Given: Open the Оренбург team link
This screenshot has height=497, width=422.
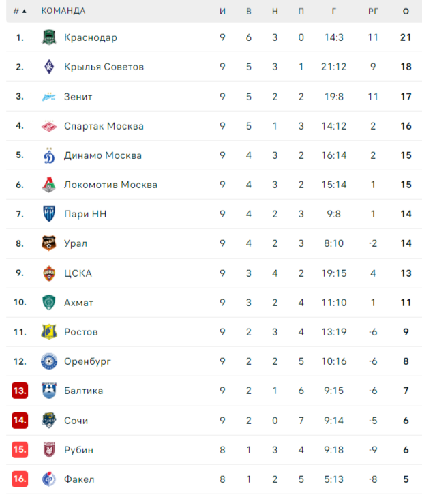Looking at the screenshot, I should 87,361.
